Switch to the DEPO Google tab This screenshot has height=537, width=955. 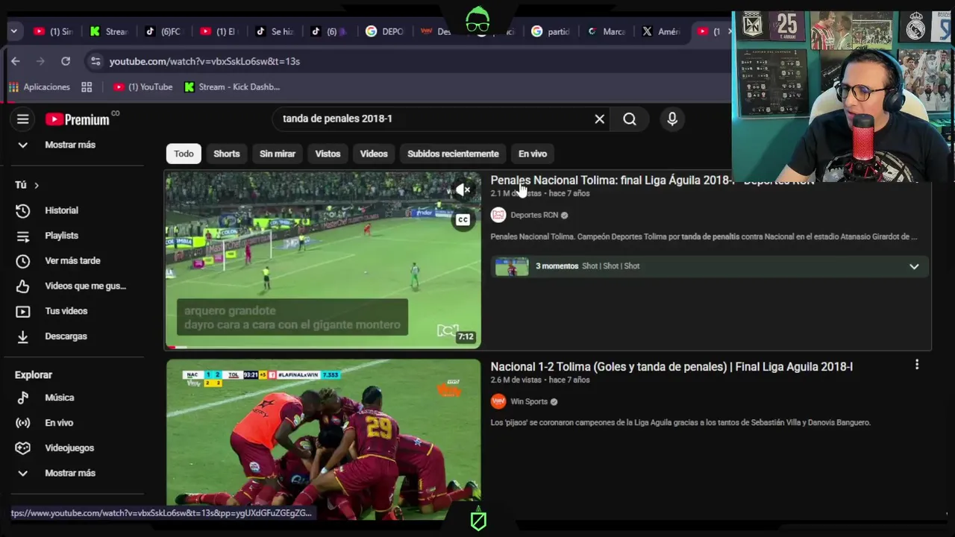click(385, 31)
